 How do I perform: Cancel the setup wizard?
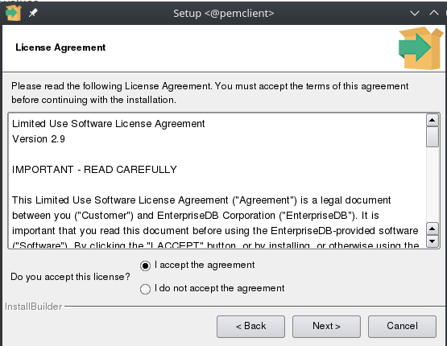click(x=402, y=327)
